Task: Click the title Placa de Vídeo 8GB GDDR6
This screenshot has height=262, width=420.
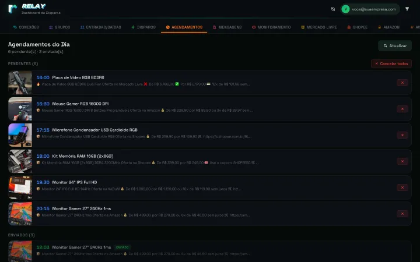Action: (x=78, y=77)
